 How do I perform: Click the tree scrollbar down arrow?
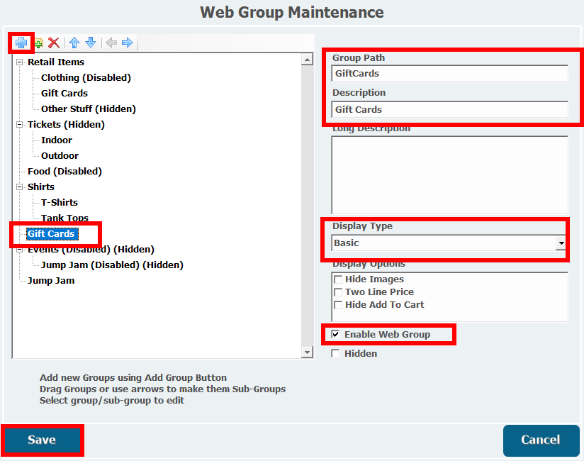pyautogui.click(x=307, y=352)
